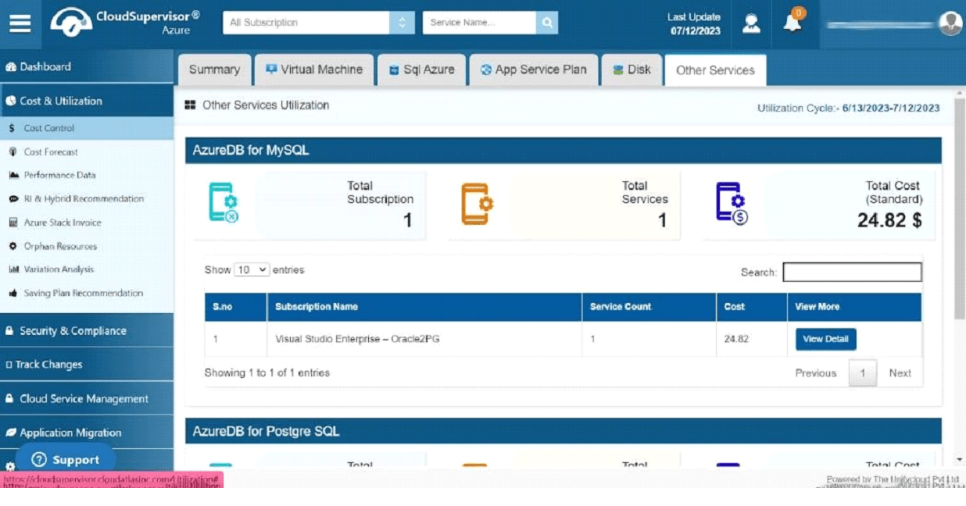Image resolution: width=966 pixels, height=506 pixels.
Task: Open the user account icon in header
Action: [x=751, y=23]
